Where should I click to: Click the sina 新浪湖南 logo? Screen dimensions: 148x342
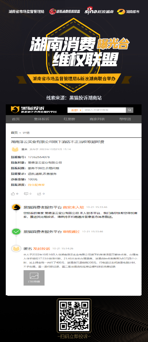tap(99, 11)
